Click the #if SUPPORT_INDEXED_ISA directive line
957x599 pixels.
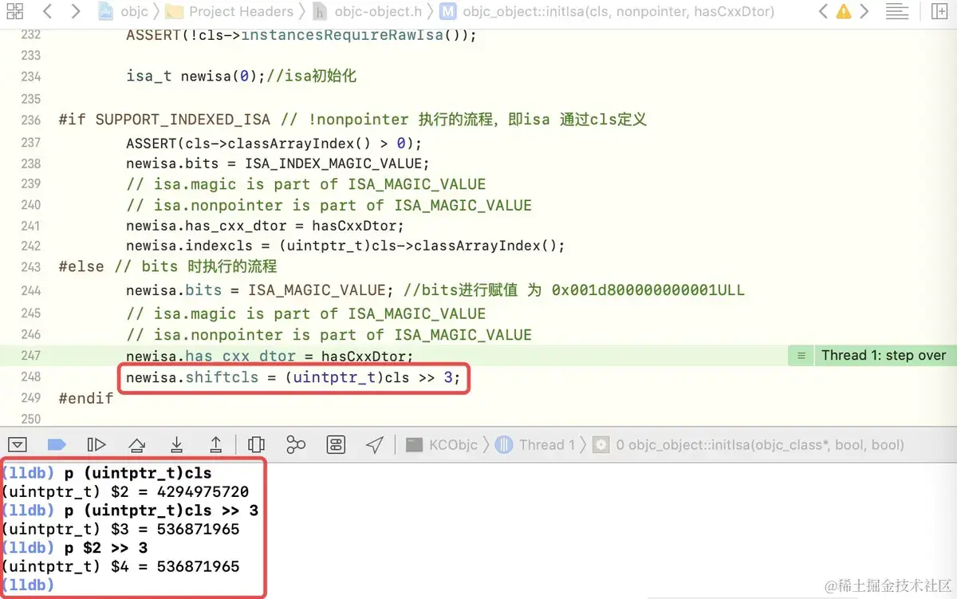[352, 120]
